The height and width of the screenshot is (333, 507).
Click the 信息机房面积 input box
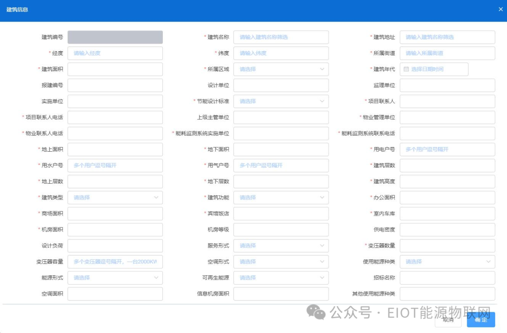pyautogui.click(x=281, y=294)
